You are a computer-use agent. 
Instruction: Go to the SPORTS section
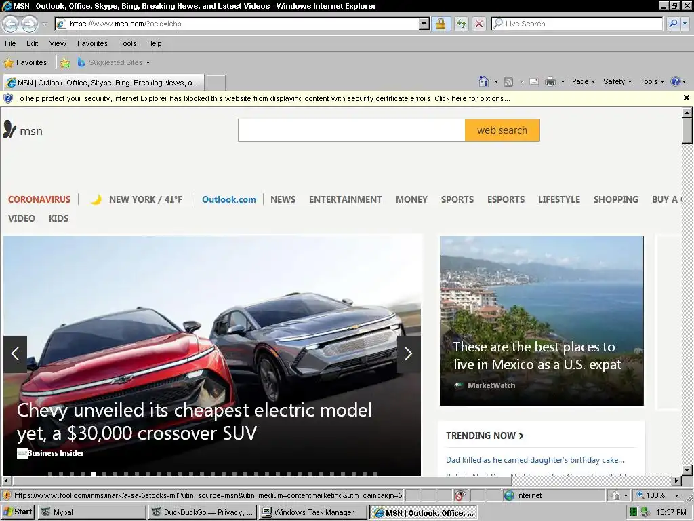click(457, 199)
